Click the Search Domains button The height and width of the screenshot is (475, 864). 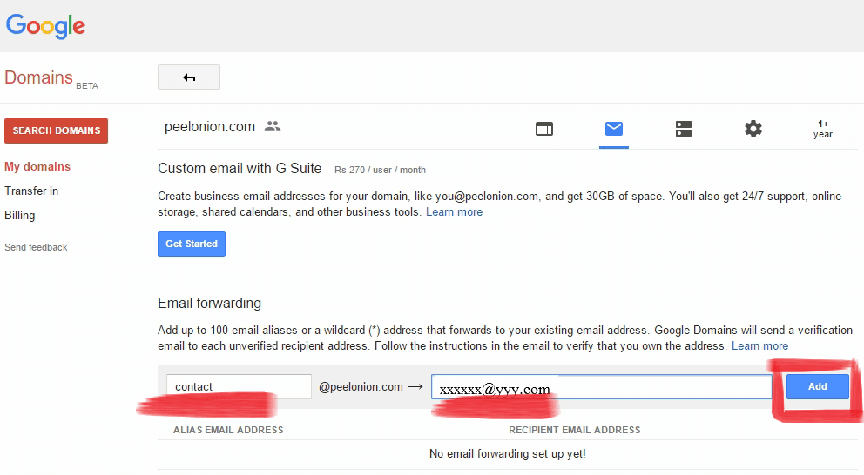click(x=57, y=130)
